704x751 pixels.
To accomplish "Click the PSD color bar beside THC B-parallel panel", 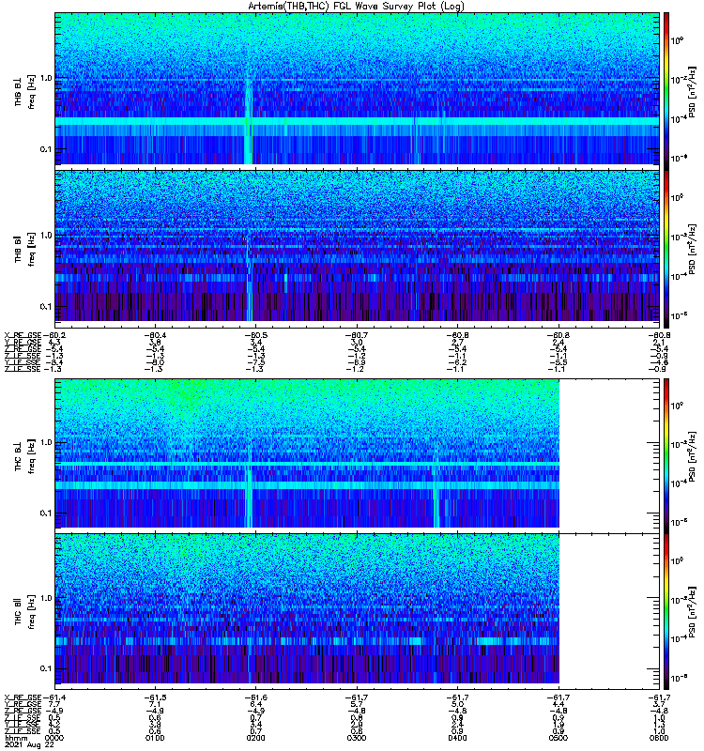I will 666,611.
